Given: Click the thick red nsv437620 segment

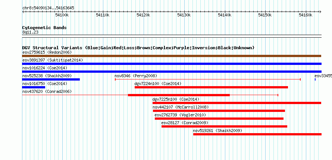Looking at the screenshot, I should pos(179,95).
